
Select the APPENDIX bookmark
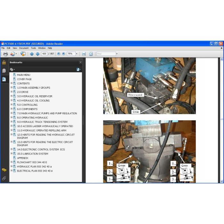point(23,158)
